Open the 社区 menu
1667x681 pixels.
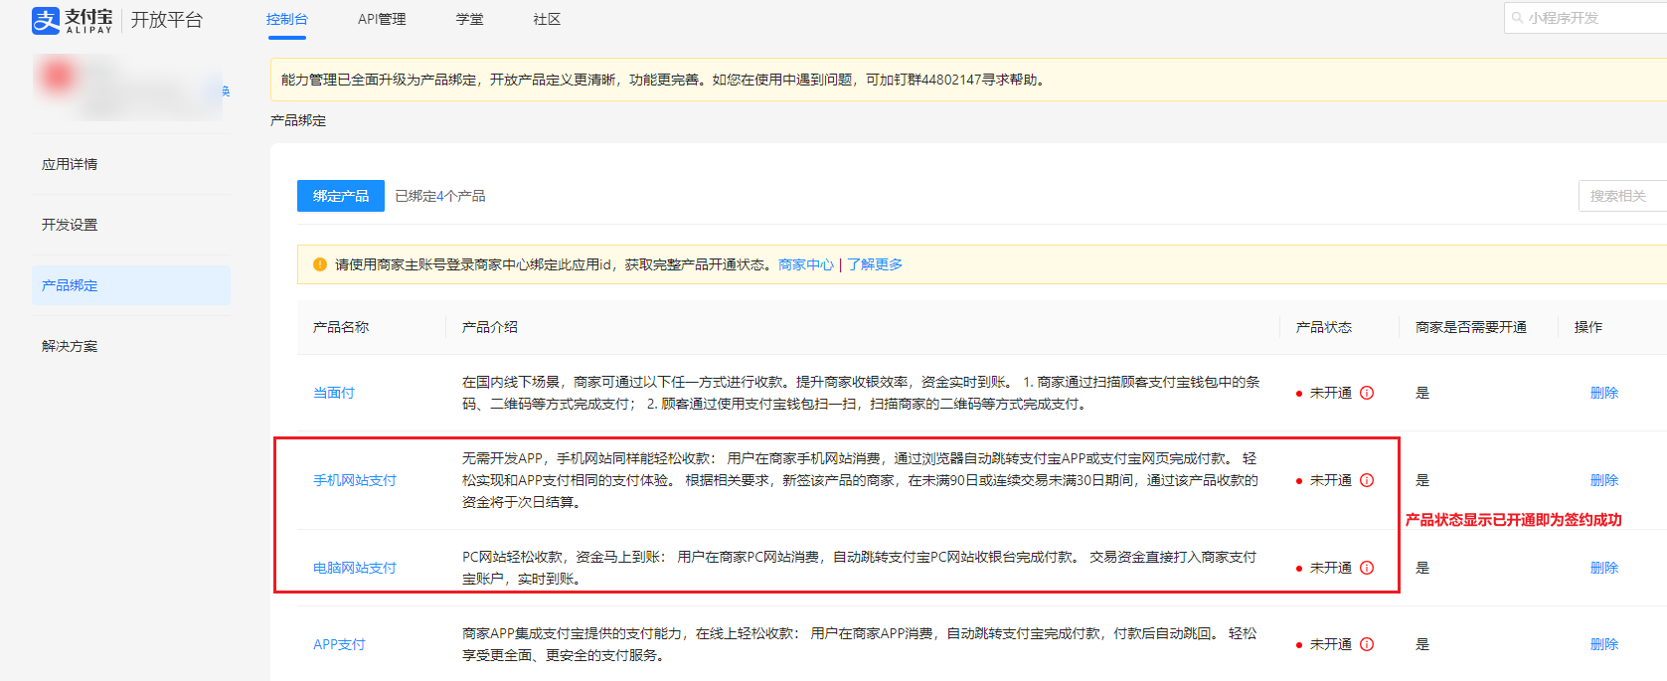(547, 20)
